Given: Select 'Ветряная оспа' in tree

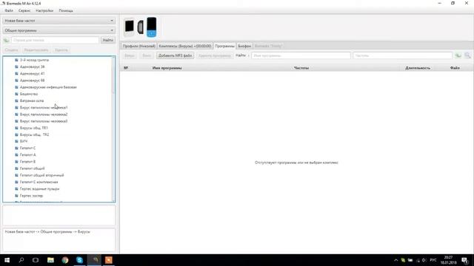Looking at the screenshot, I should click(32, 100).
